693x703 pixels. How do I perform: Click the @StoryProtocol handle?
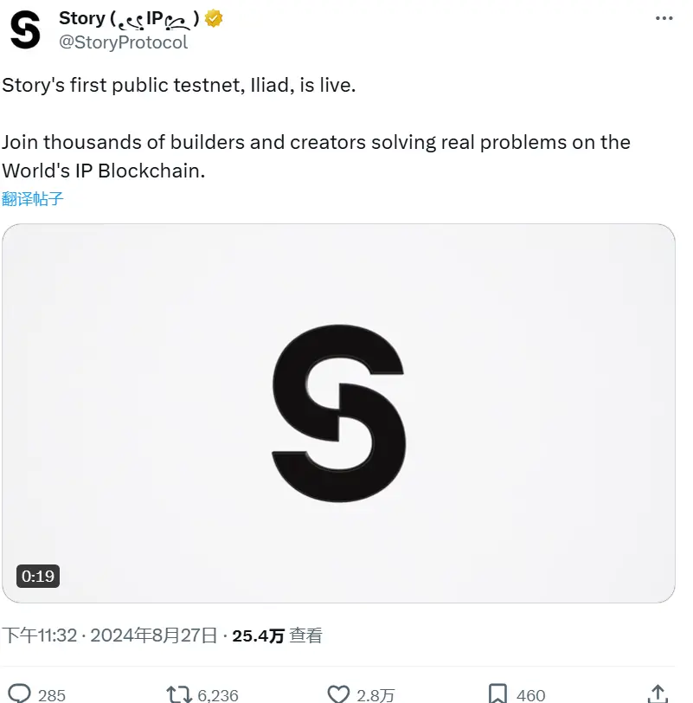click(121, 42)
